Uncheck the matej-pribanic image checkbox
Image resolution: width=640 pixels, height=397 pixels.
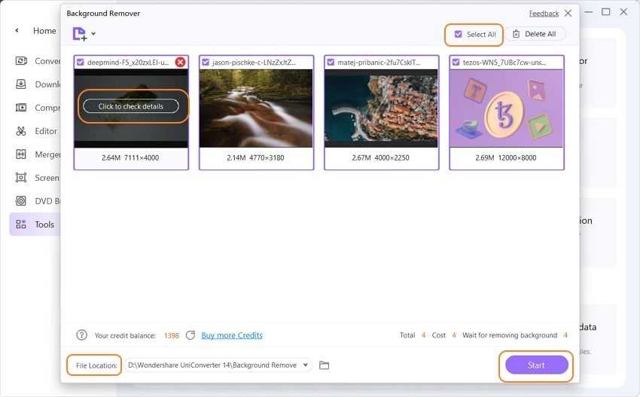(x=331, y=62)
